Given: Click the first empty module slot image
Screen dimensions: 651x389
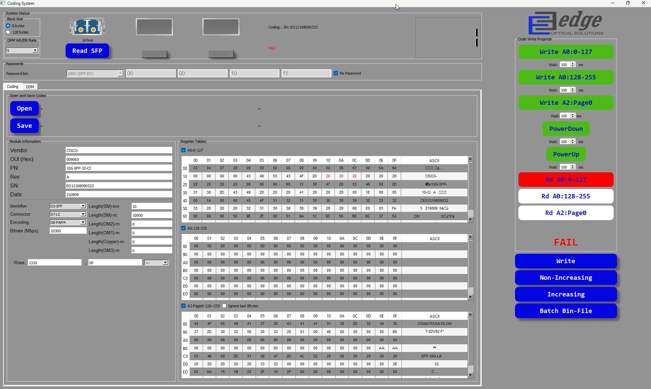Looking at the screenshot, I should pyautogui.click(x=154, y=27).
